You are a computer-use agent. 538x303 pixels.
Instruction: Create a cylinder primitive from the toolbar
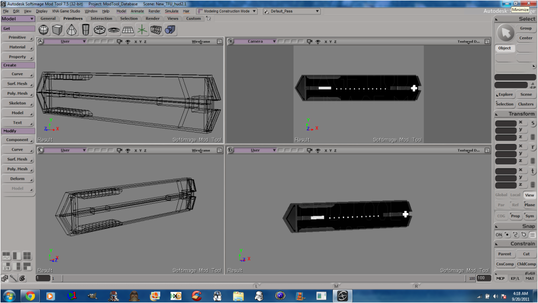click(85, 30)
